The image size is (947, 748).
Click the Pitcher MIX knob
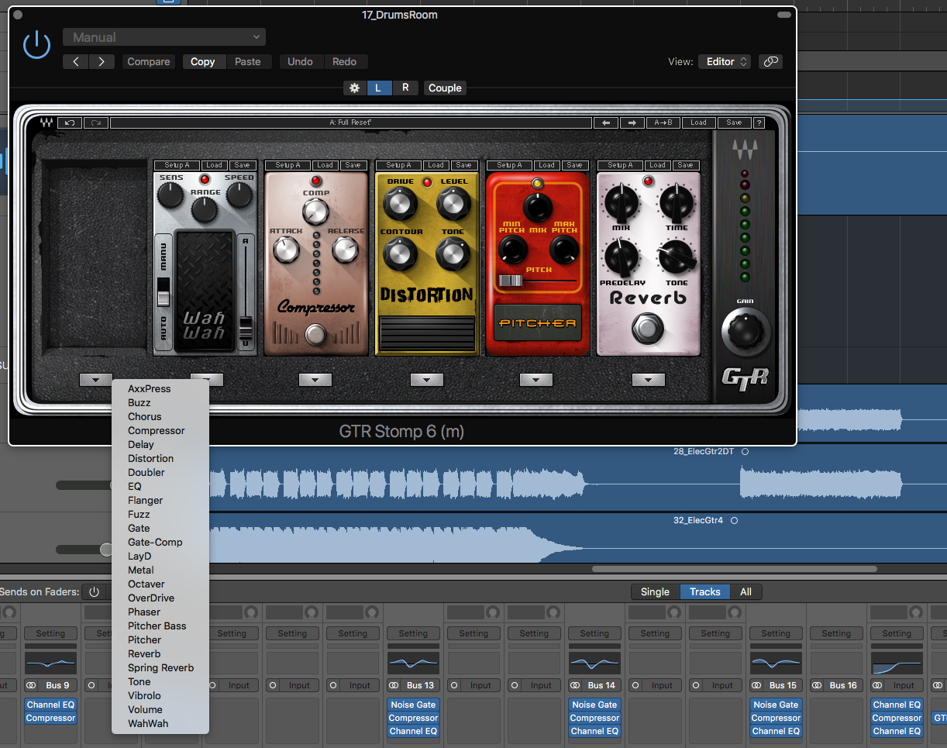pos(538,208)
